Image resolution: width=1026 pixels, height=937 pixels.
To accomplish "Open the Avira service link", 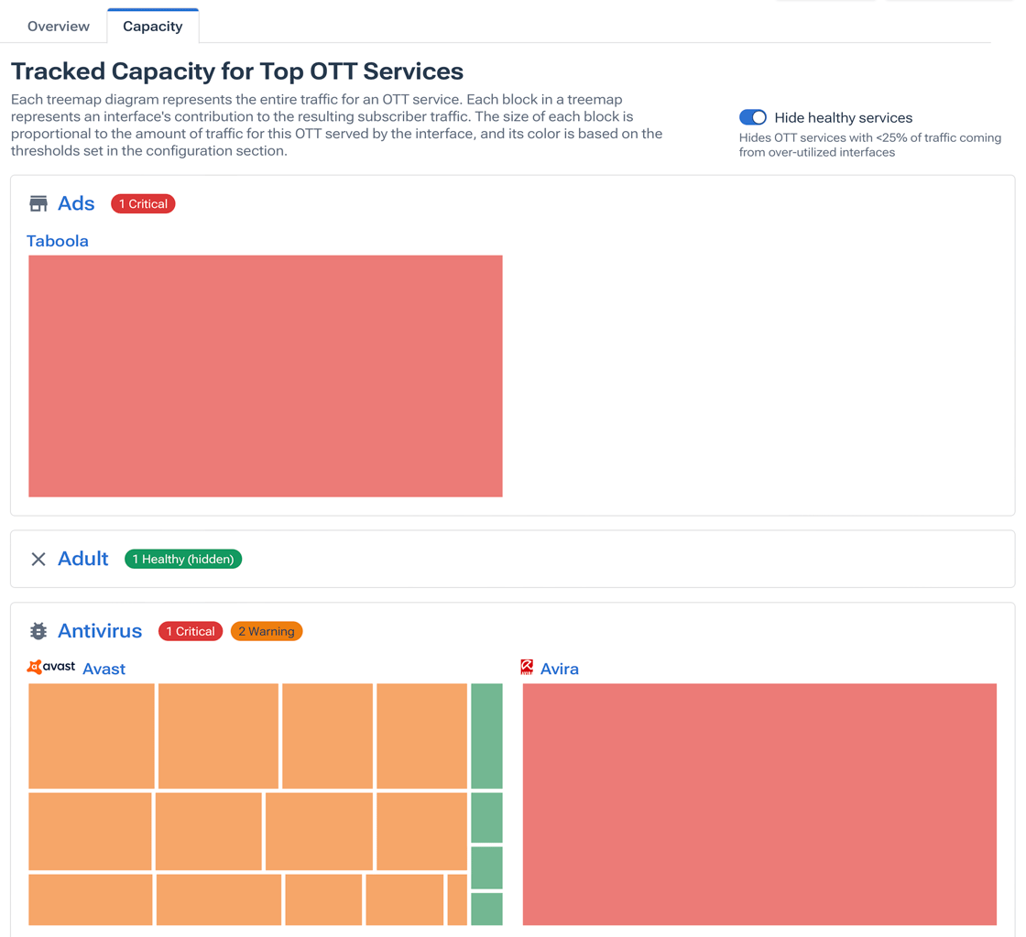I will (562, 669).
